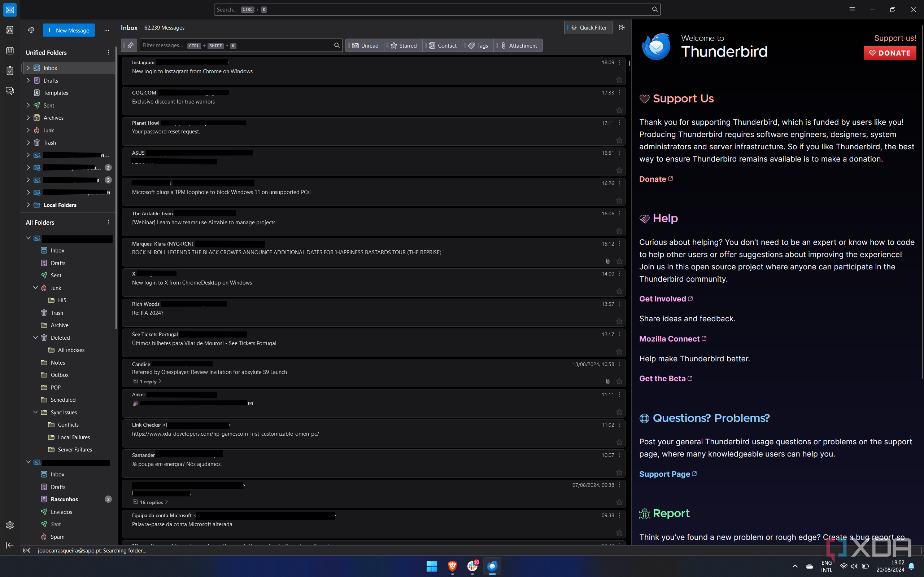
Task: Open notification center bell
Action: point(911,566)
